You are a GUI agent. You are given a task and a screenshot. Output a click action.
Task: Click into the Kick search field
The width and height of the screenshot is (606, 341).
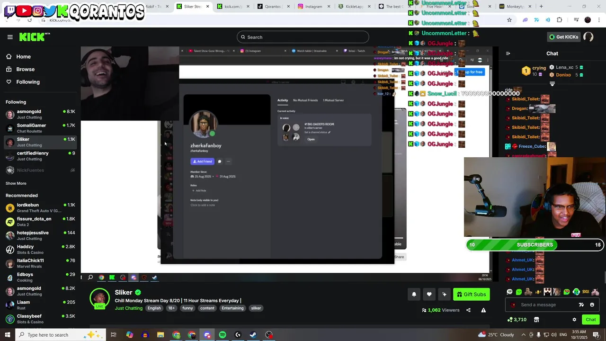(303, 37)
